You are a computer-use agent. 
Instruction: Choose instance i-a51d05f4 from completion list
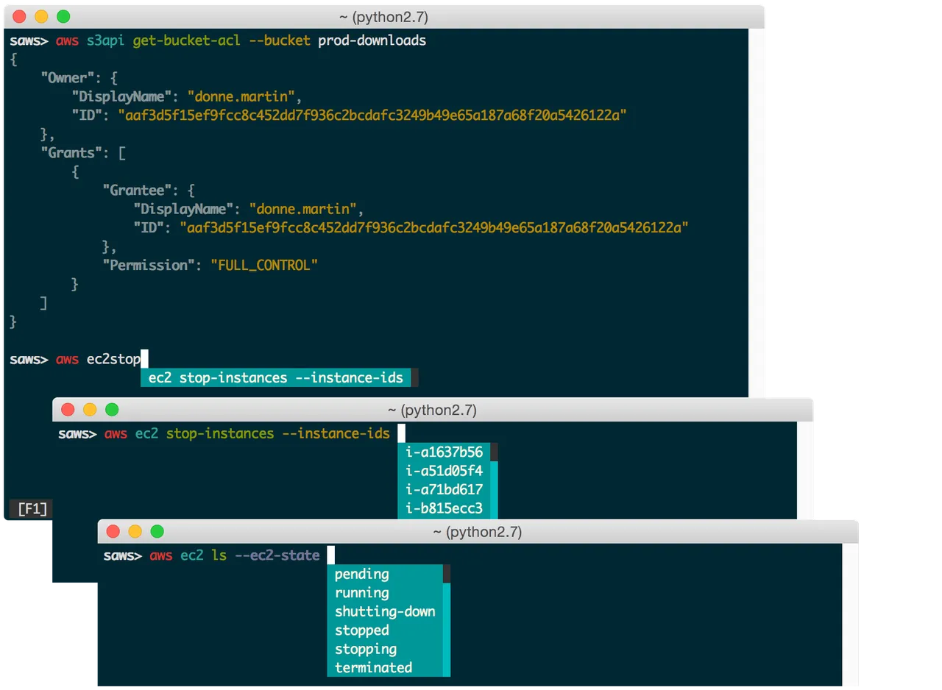444,470
